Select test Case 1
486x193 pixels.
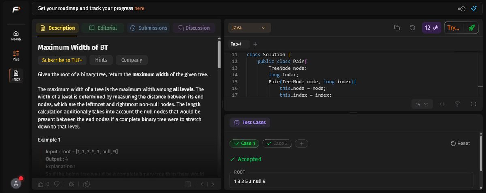pos(244,144)
